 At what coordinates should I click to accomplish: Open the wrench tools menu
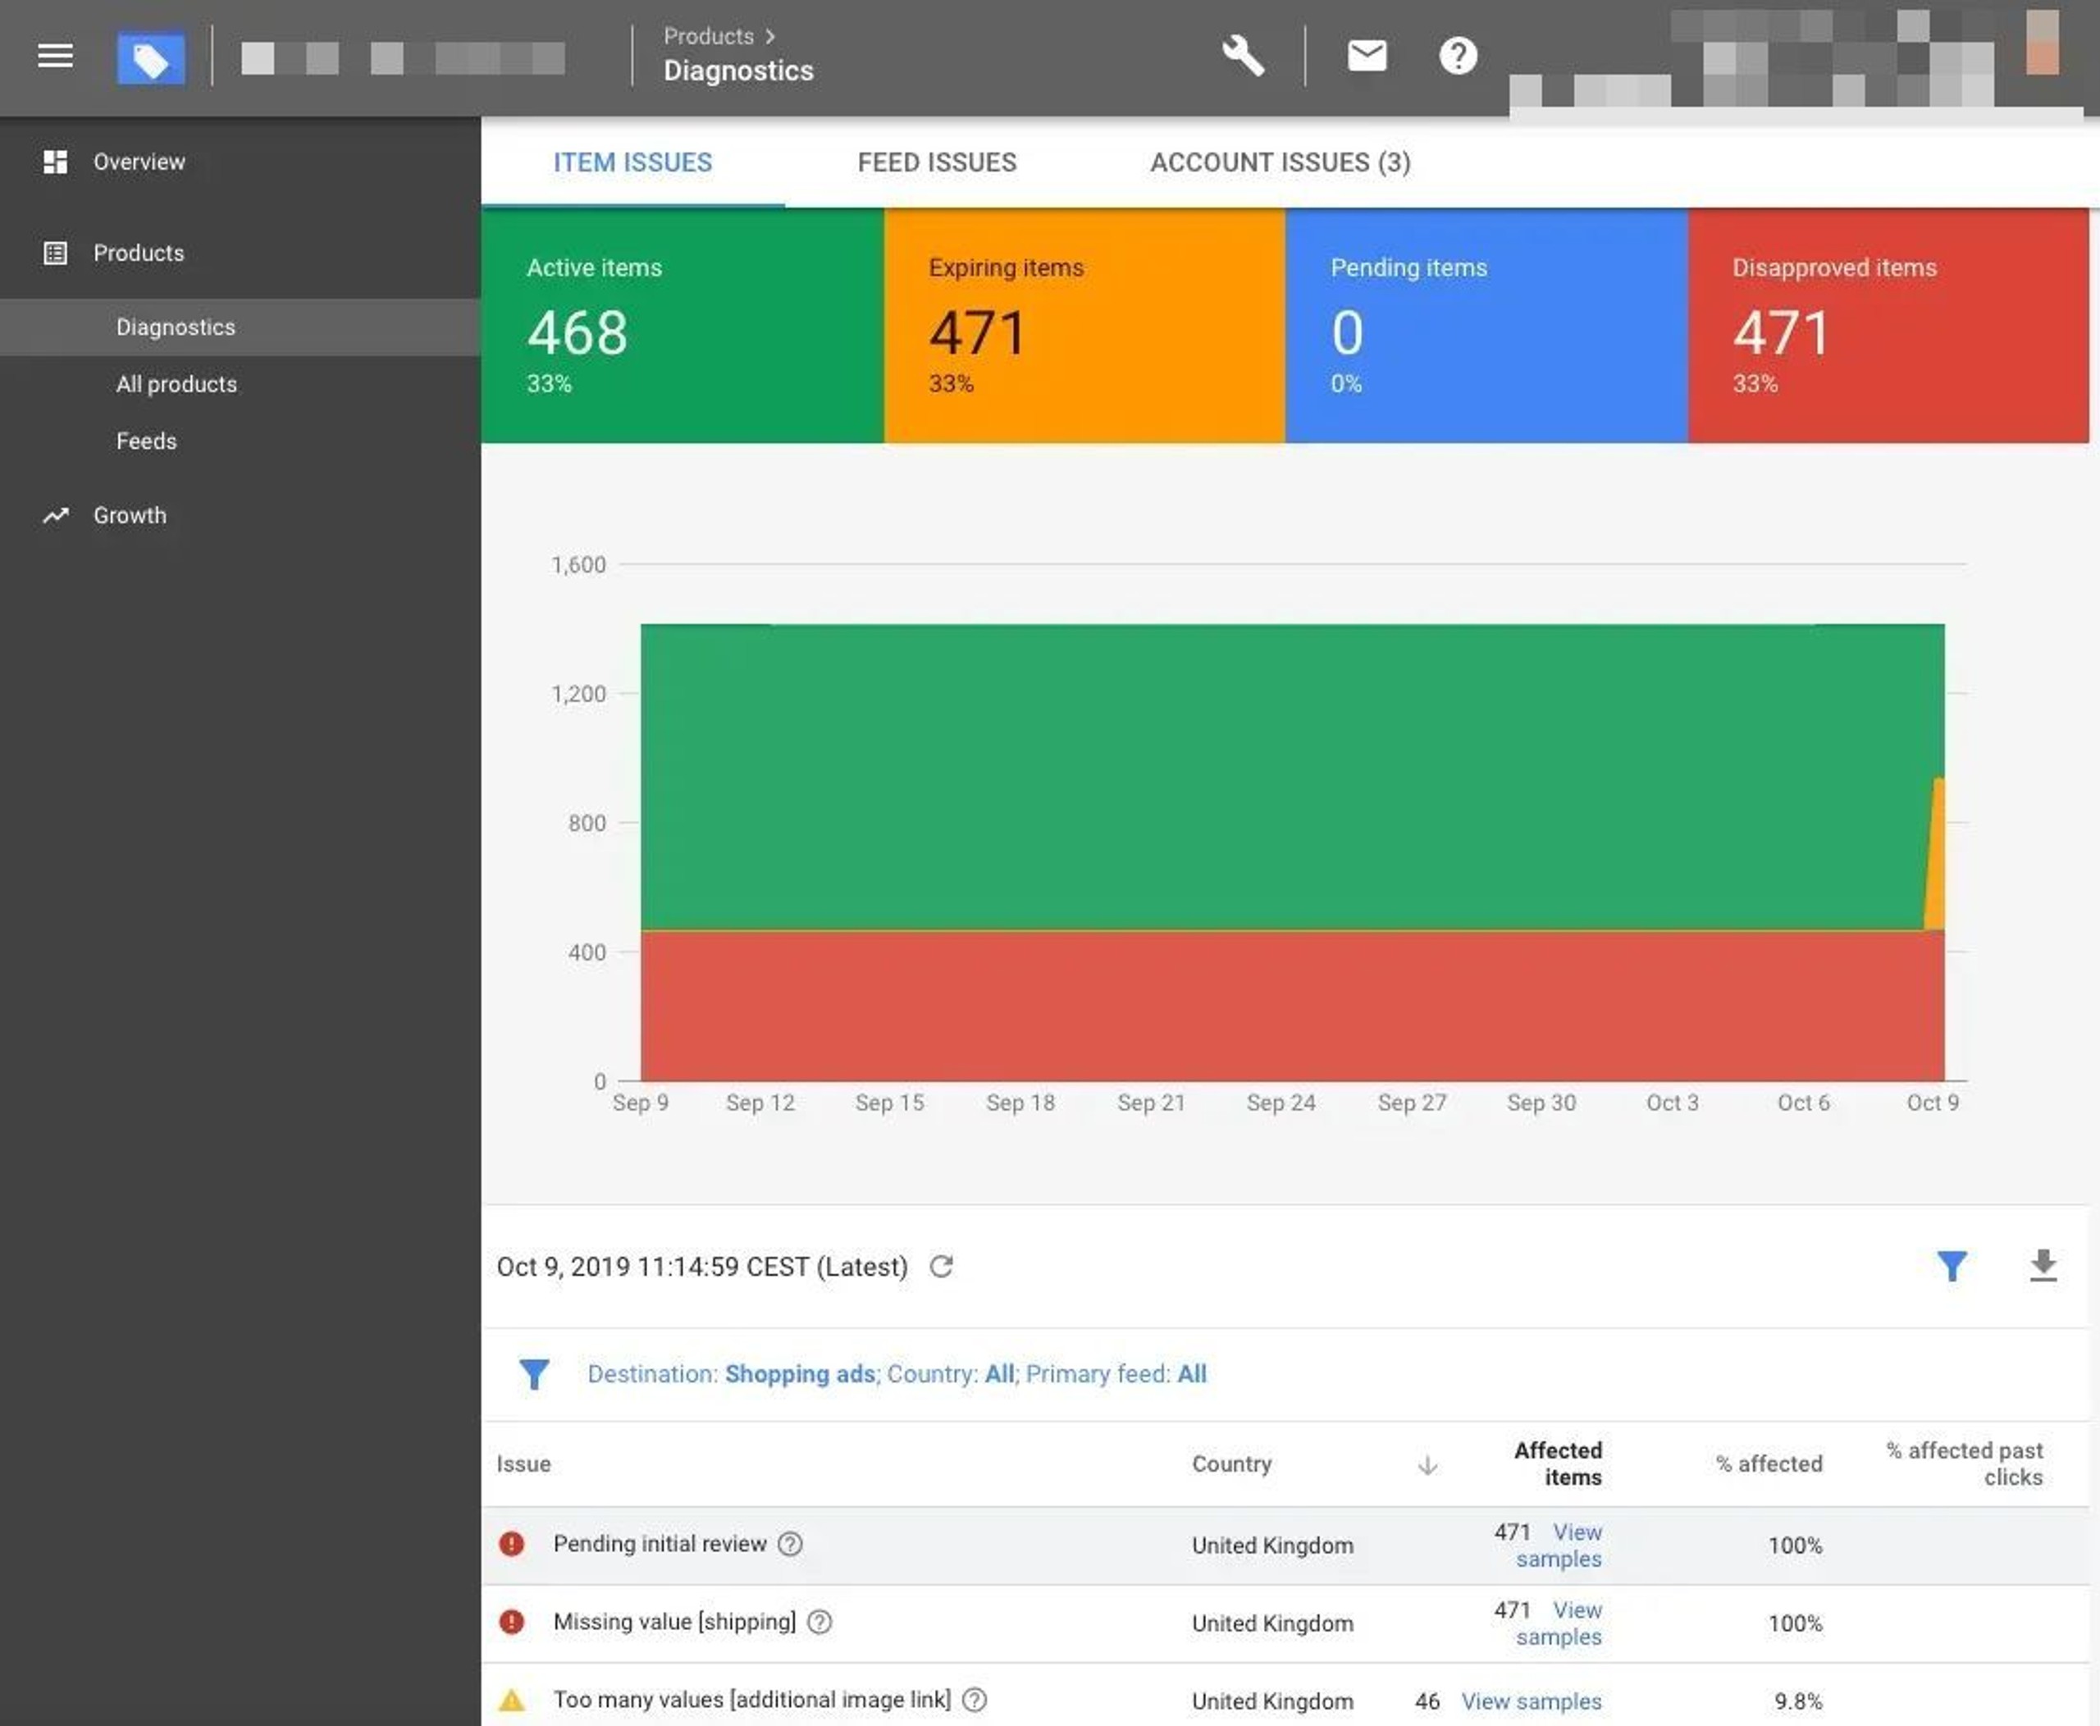pyautogui.click(x=1242, y=56)
